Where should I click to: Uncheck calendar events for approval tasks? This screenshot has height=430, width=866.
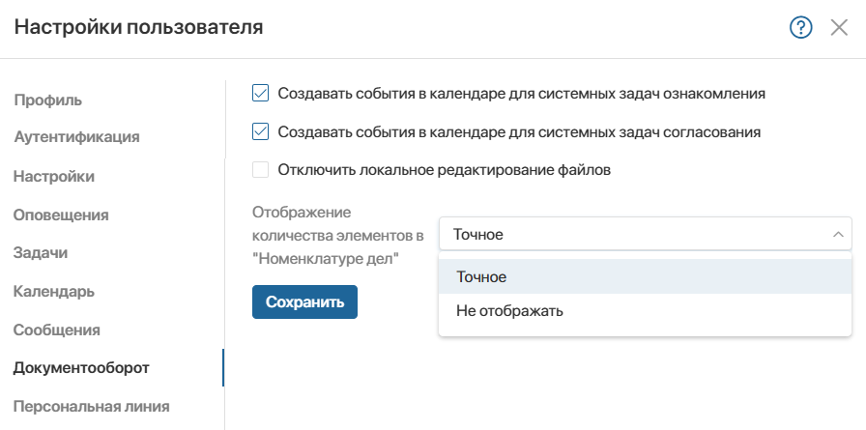point(260,132)
